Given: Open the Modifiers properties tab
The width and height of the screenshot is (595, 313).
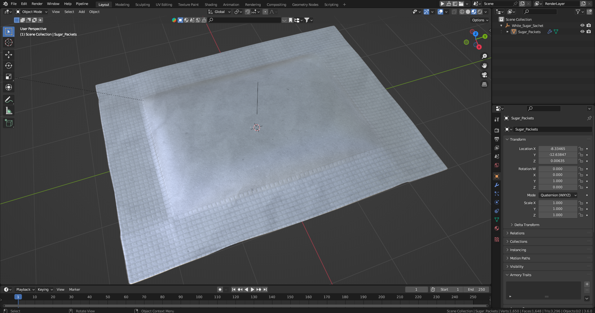Looking at the screenshot, I should [x=497, y=185].
